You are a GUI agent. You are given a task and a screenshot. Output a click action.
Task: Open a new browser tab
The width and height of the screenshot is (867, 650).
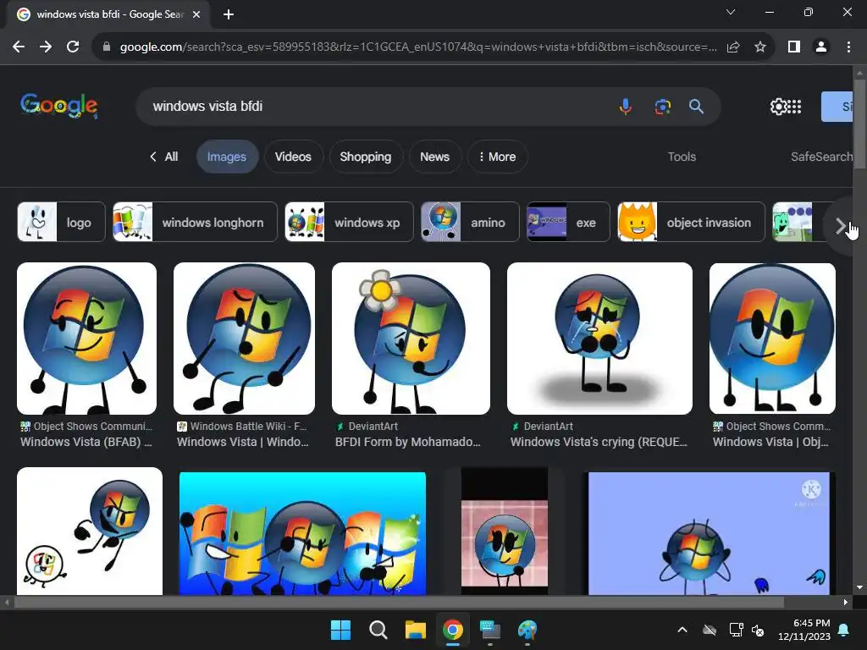pyautogui.click(x=229, y=14)
